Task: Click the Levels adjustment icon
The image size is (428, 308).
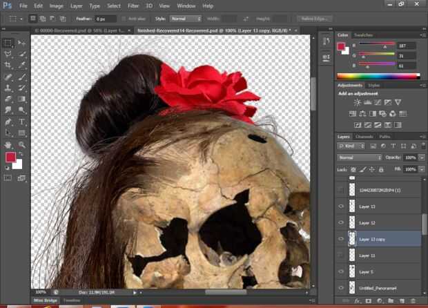Action: click(x=367, y=102)
